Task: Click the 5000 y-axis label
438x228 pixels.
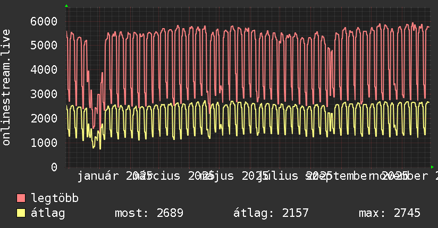Action: (44, 46)
